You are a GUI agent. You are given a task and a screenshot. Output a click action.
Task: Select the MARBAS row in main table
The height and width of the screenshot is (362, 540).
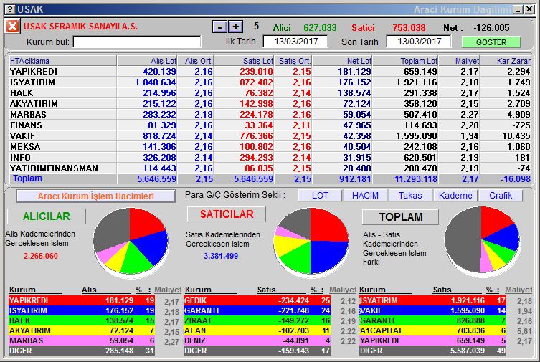(270, 114)
